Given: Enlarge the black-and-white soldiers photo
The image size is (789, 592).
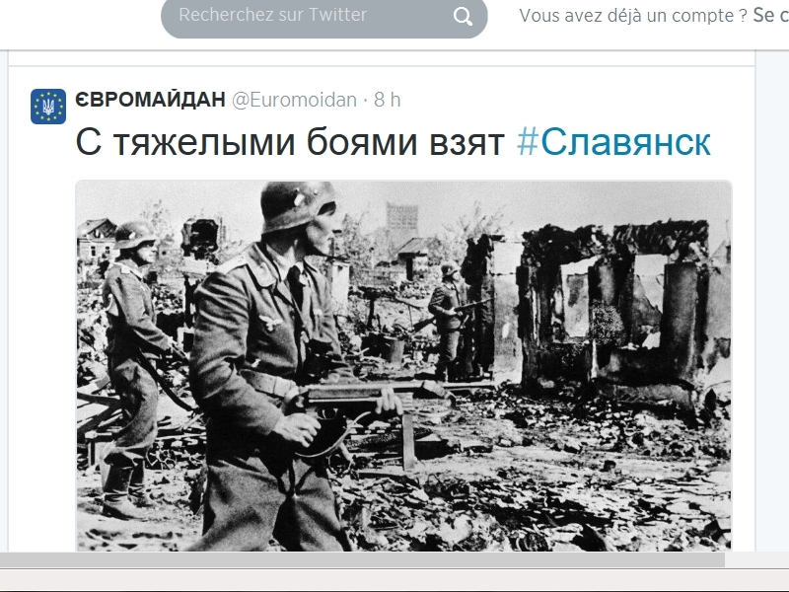Looking at the screenshot, I should point(403,366).
